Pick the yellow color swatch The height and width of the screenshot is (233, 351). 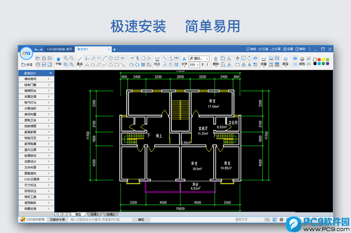tap(324, 59)
